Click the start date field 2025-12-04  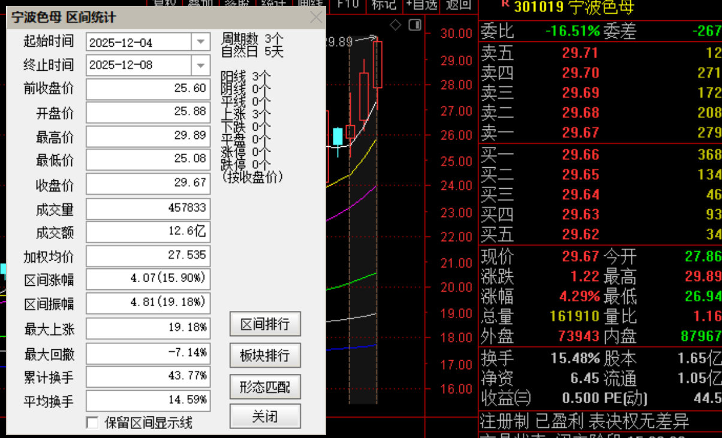[139, 42]
